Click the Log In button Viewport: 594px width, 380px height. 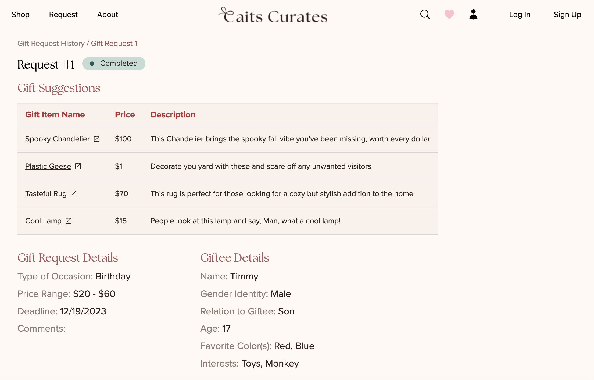coord(520,15)
